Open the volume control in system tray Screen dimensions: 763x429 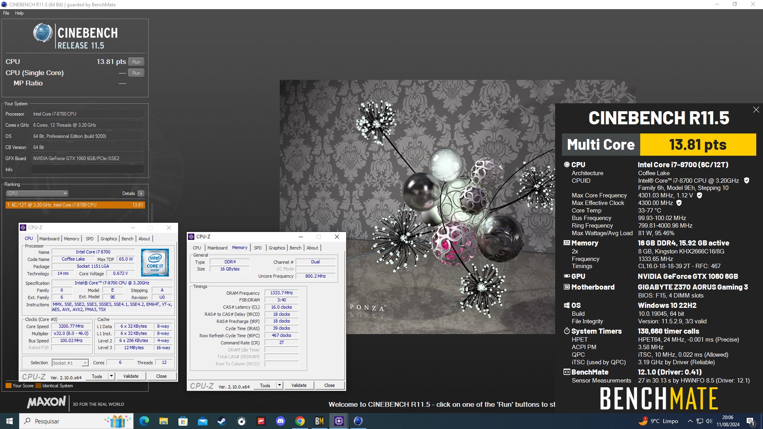tap(709, 421)
